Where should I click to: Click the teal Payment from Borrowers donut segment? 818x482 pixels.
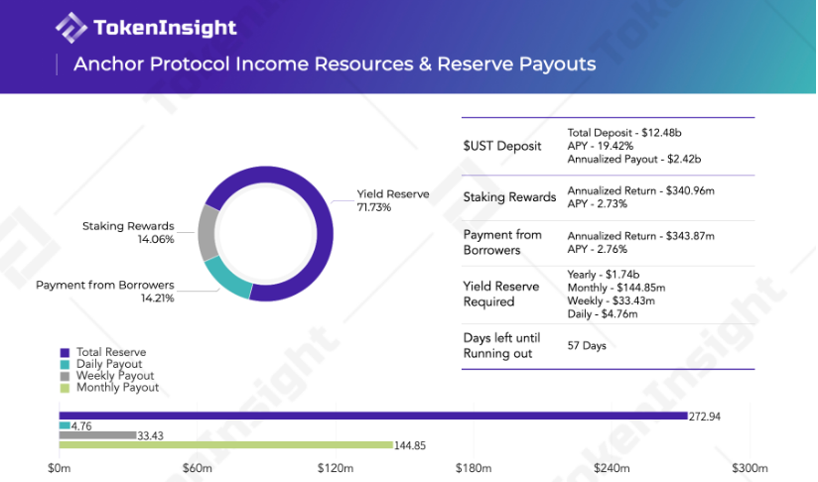(227, 278)
